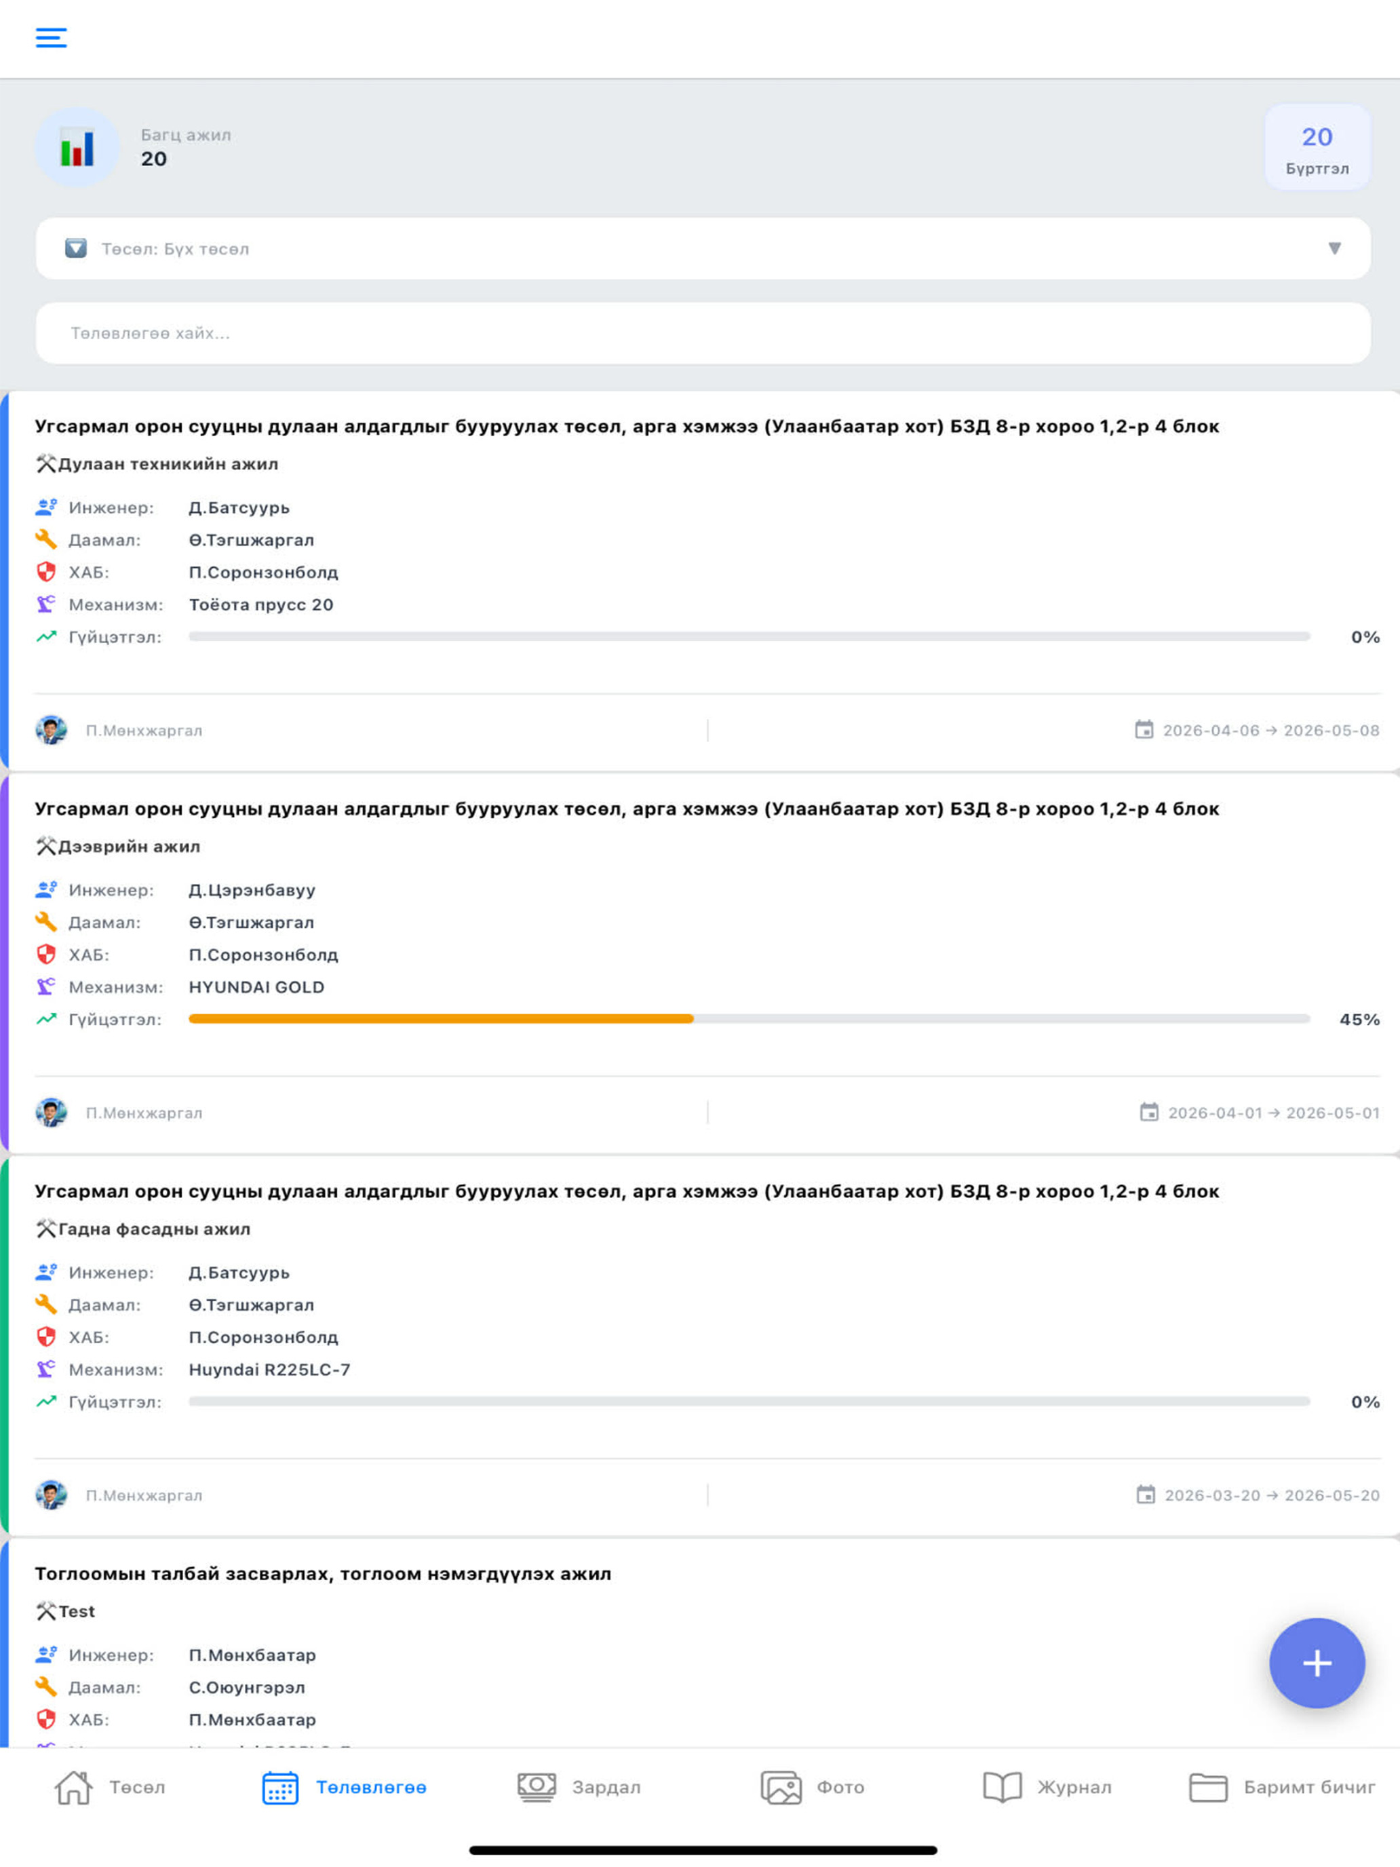Screen dimensions: 1400x1867
Task: Click wrench icon in Дулаан техникийн ажил card
Action: 45,539
